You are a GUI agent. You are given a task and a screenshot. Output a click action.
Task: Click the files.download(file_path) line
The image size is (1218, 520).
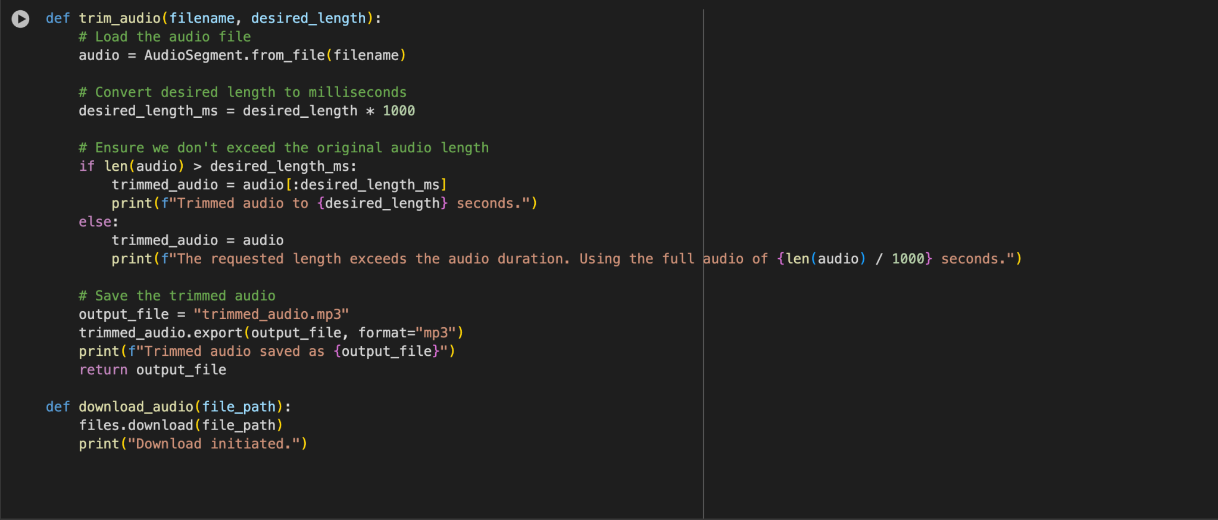tap(181, 425)
